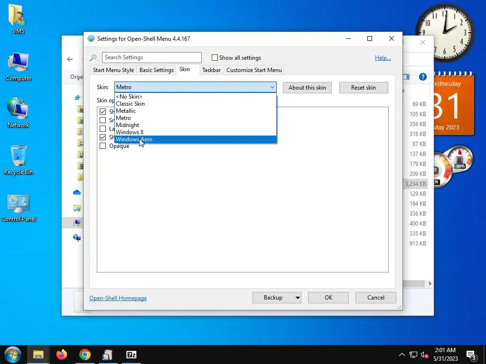Launch Google Chrome from the taskbar
This screenshot has width=486, height=364.
[84, 355]
